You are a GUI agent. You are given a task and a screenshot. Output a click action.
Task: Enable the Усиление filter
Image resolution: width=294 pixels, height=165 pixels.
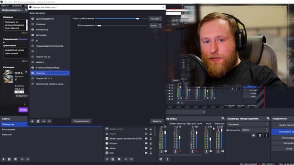click(33, 24)
